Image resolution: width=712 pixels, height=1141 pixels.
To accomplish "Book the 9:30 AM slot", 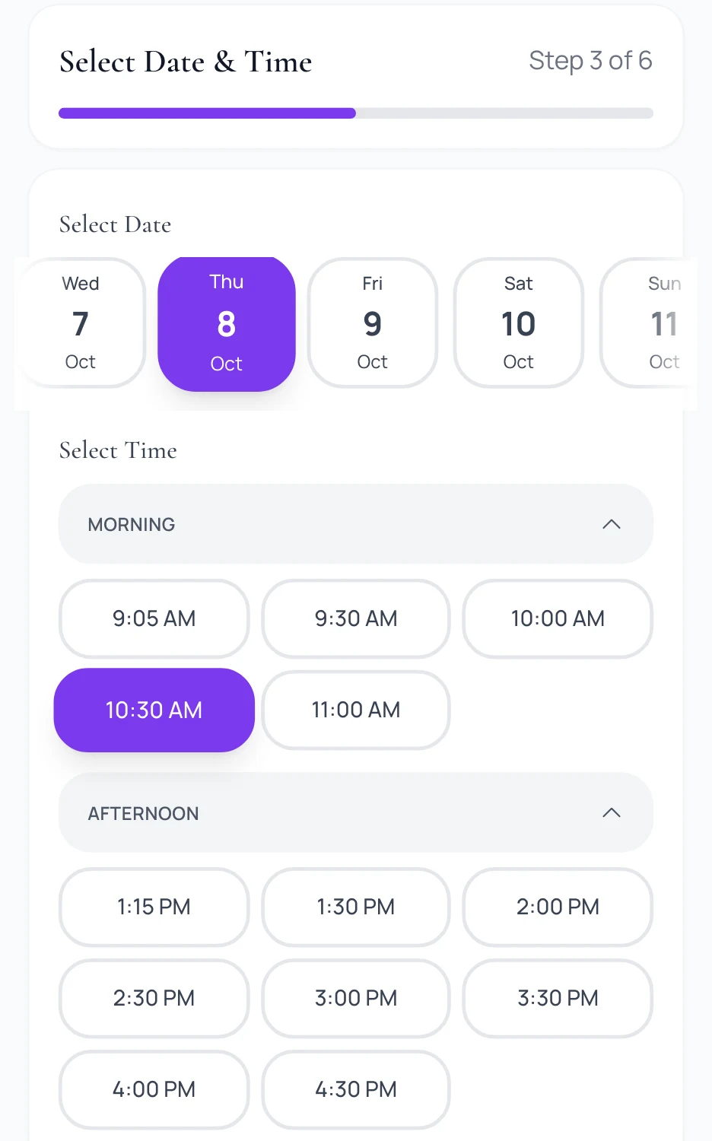I will [356, 618].
